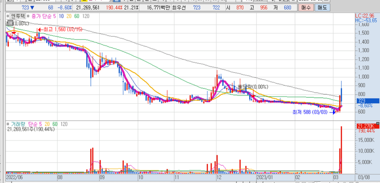The width and height of the screenshot is (380, 183).
Task: Select the gray 120-day price average legend
Action: click(86, 16)
